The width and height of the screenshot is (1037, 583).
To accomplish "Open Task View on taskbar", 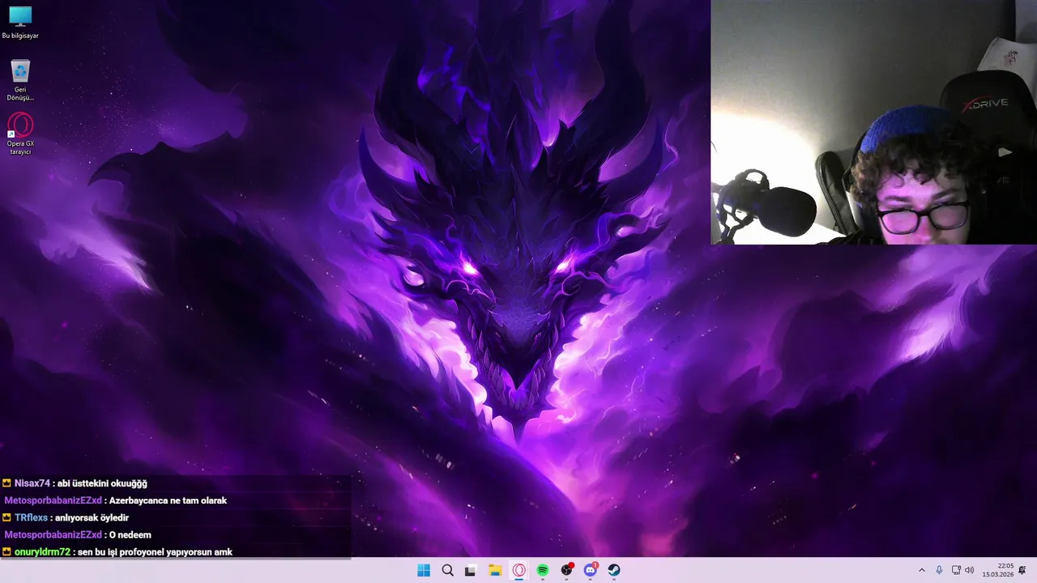I will (x=470, y=570).
